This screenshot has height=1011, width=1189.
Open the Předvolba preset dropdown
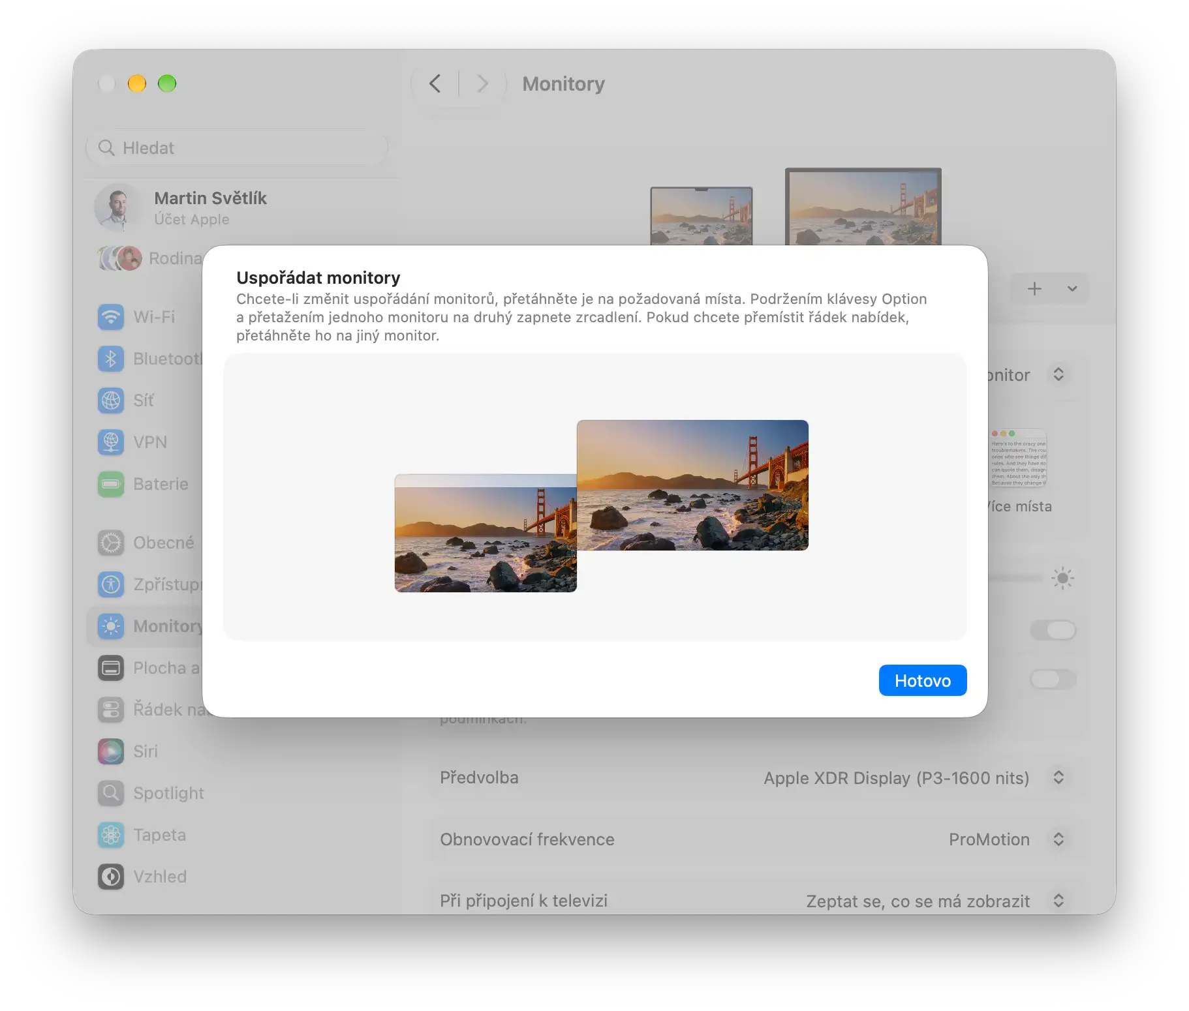pyautogui.click(x=1058, y=777)
